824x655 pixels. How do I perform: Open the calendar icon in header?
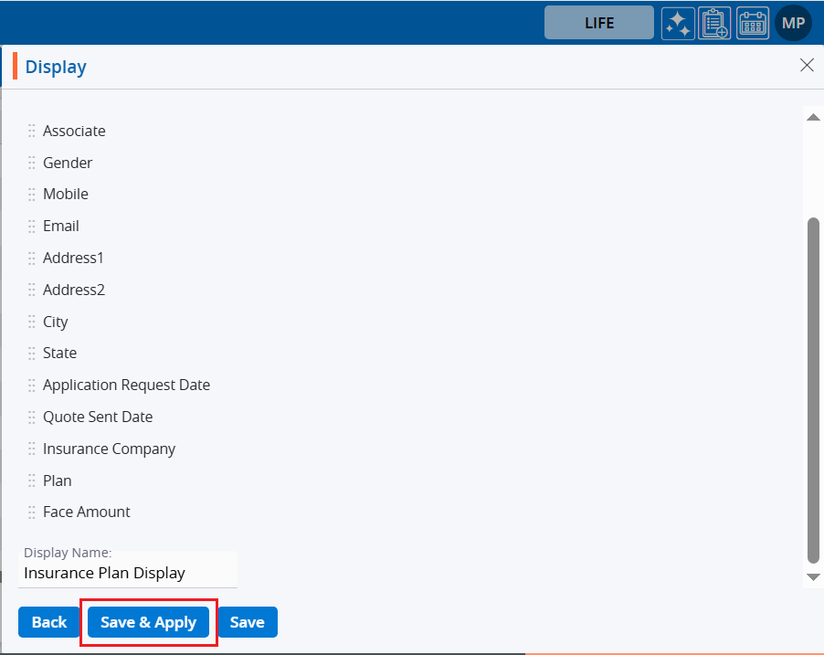click(x=753, y=23)
